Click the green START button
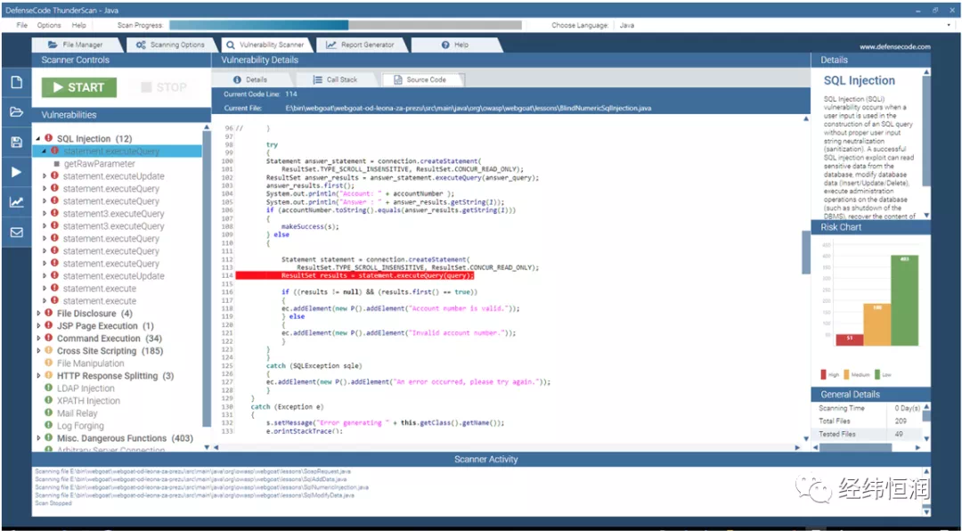 coord(79,87)
